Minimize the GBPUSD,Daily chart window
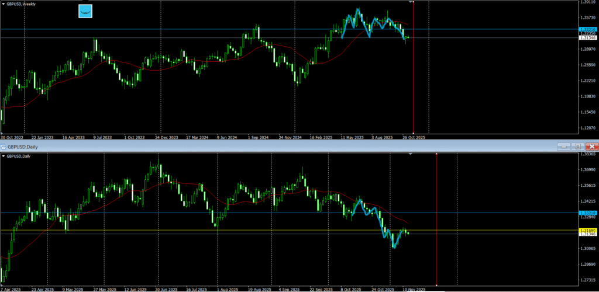This screenshot has height=292, width=599. pos(563,146)
